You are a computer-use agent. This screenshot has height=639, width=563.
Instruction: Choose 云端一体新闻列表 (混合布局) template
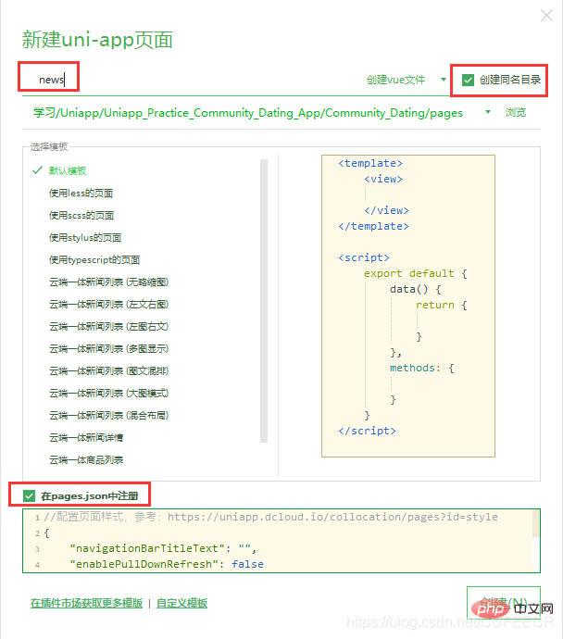click(108, 415)
